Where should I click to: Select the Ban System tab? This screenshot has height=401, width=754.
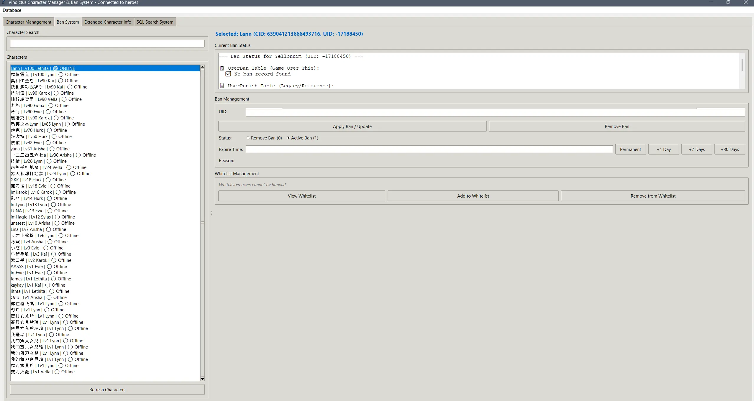[x=68, y=22]
